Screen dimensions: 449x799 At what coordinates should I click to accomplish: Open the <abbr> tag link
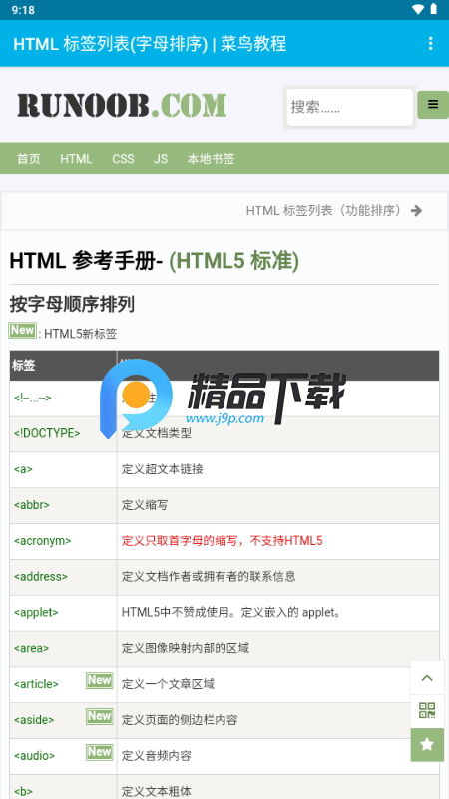click(32, 505)
